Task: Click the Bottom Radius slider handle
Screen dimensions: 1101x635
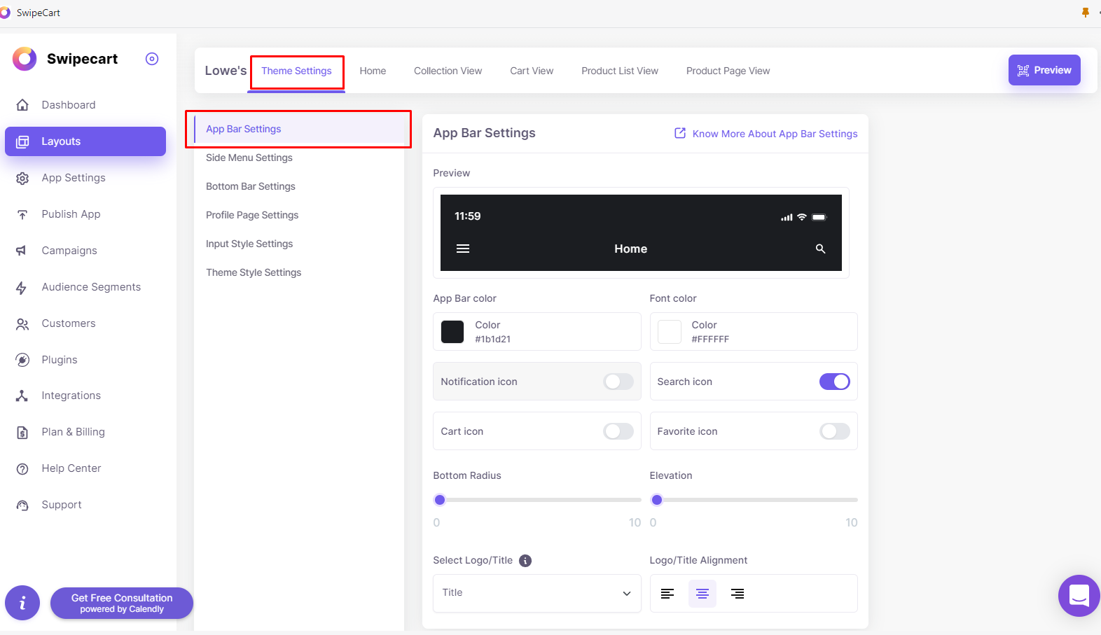Action: pos(440,500)
